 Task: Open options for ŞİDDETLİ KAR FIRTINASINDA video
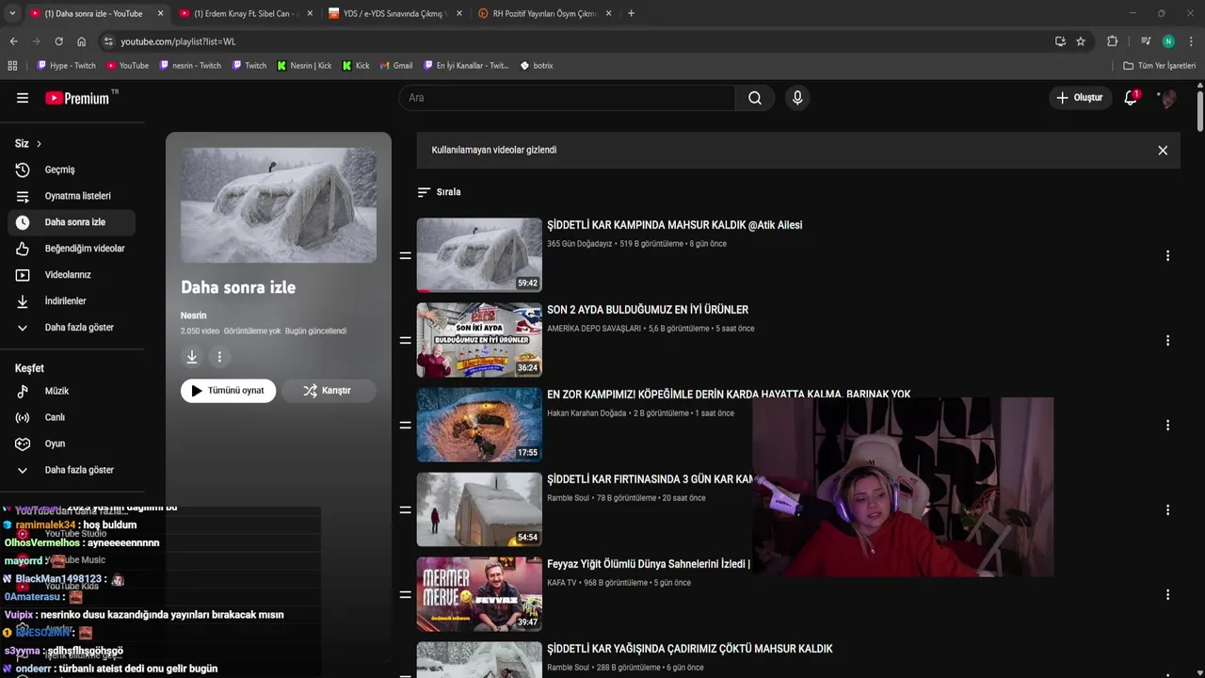(1167, 509)
